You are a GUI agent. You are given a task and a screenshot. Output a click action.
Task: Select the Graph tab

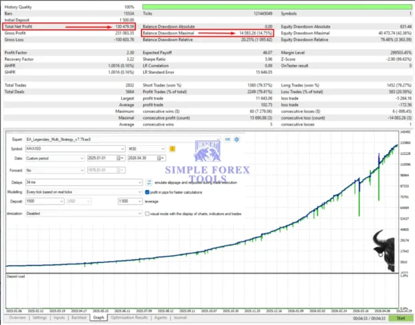click(98, 317)
